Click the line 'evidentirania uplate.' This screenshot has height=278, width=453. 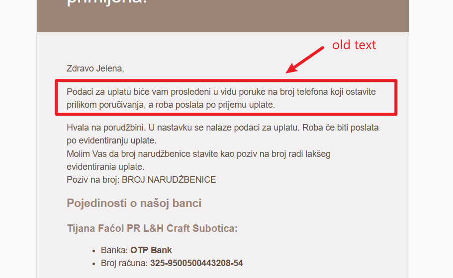click(x=105, y=167)
